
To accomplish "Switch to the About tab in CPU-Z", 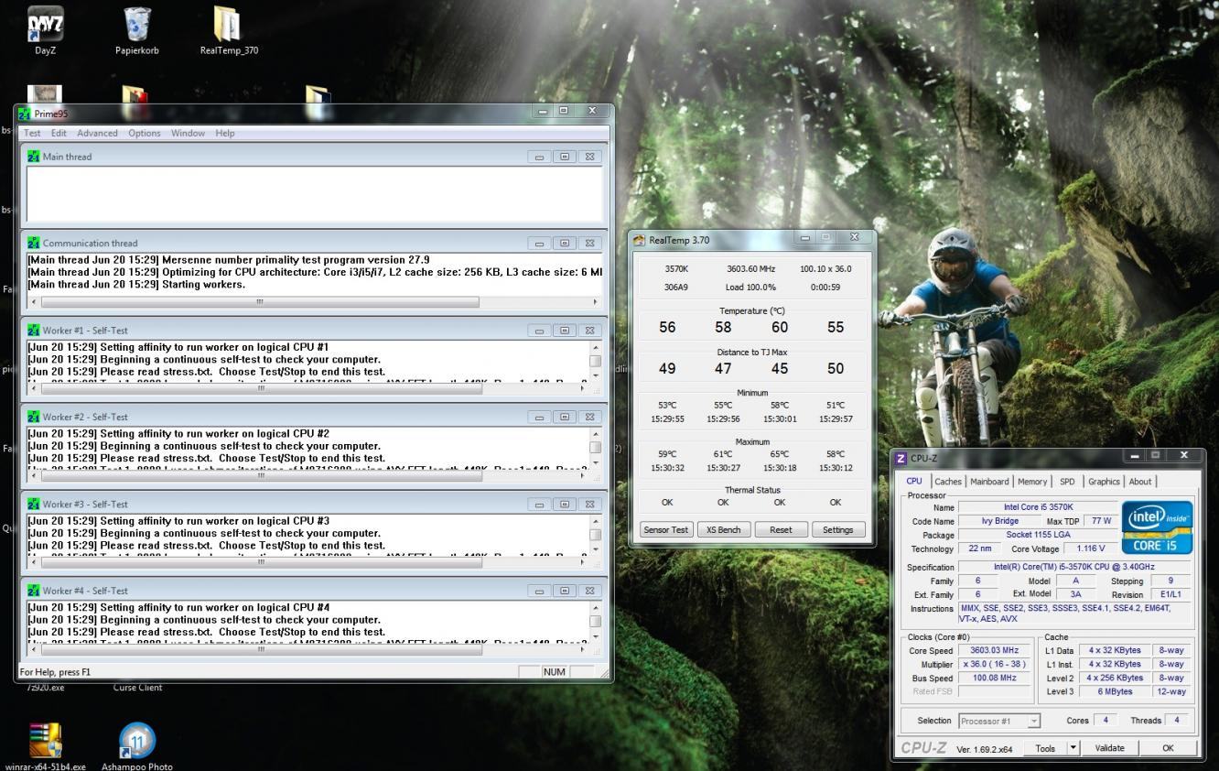I will point(1140,482).
